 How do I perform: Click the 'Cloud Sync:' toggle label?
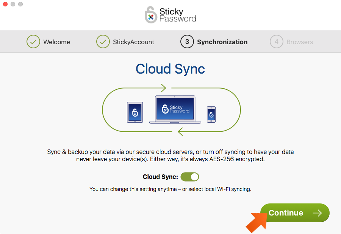(x=160, y=177)
